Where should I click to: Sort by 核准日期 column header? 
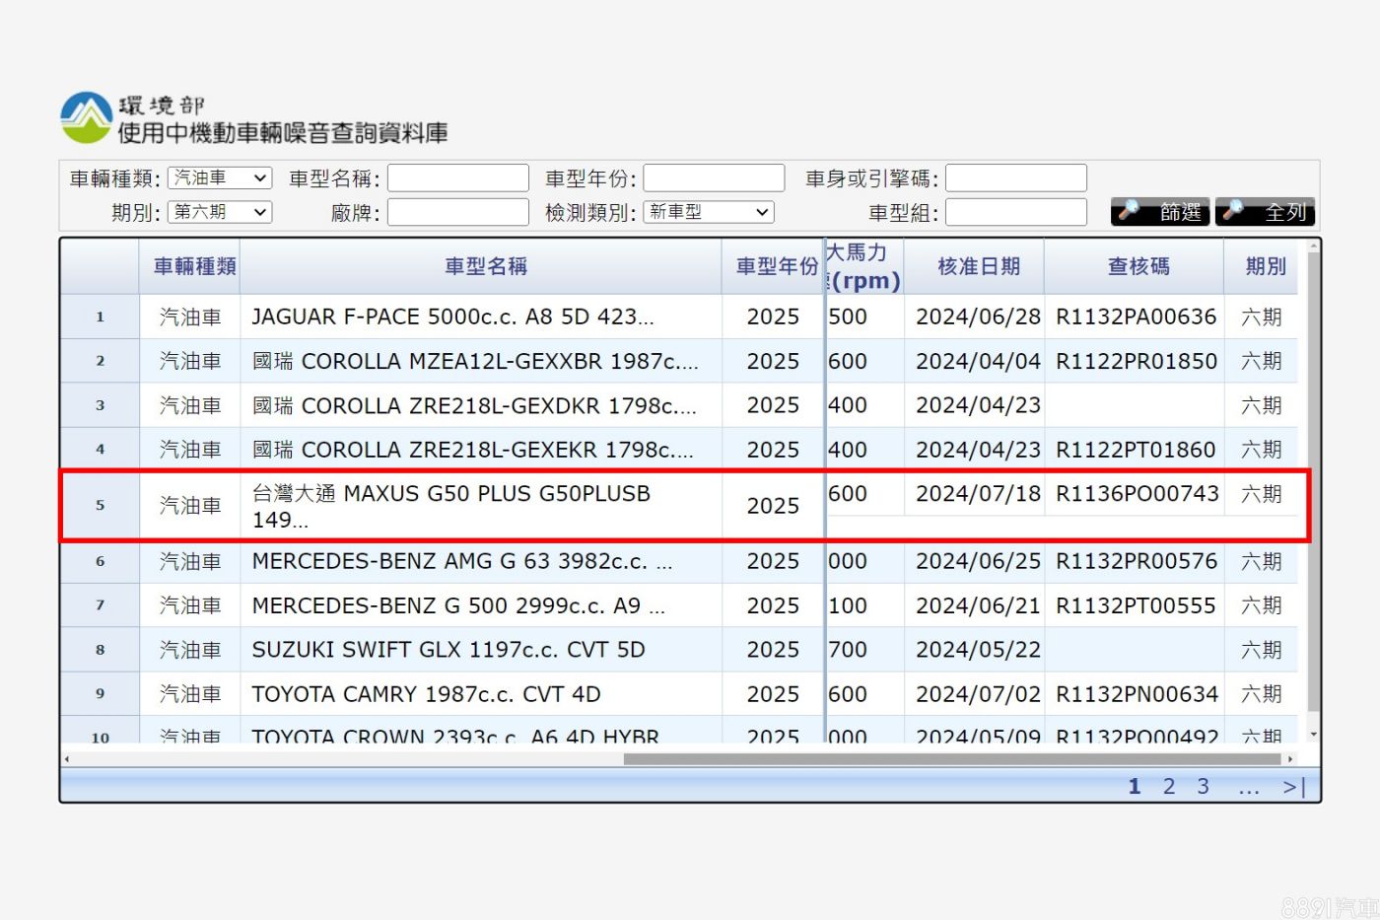(978, 266)
